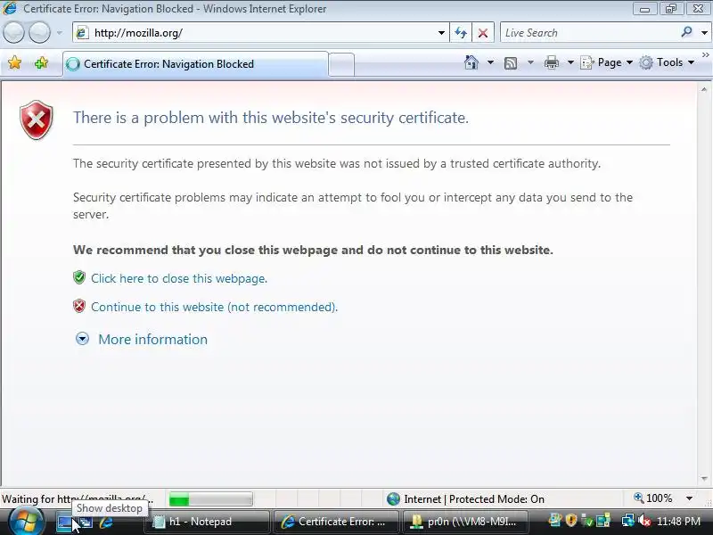Expand the Home button dropdown arrow

coord(491,62)
